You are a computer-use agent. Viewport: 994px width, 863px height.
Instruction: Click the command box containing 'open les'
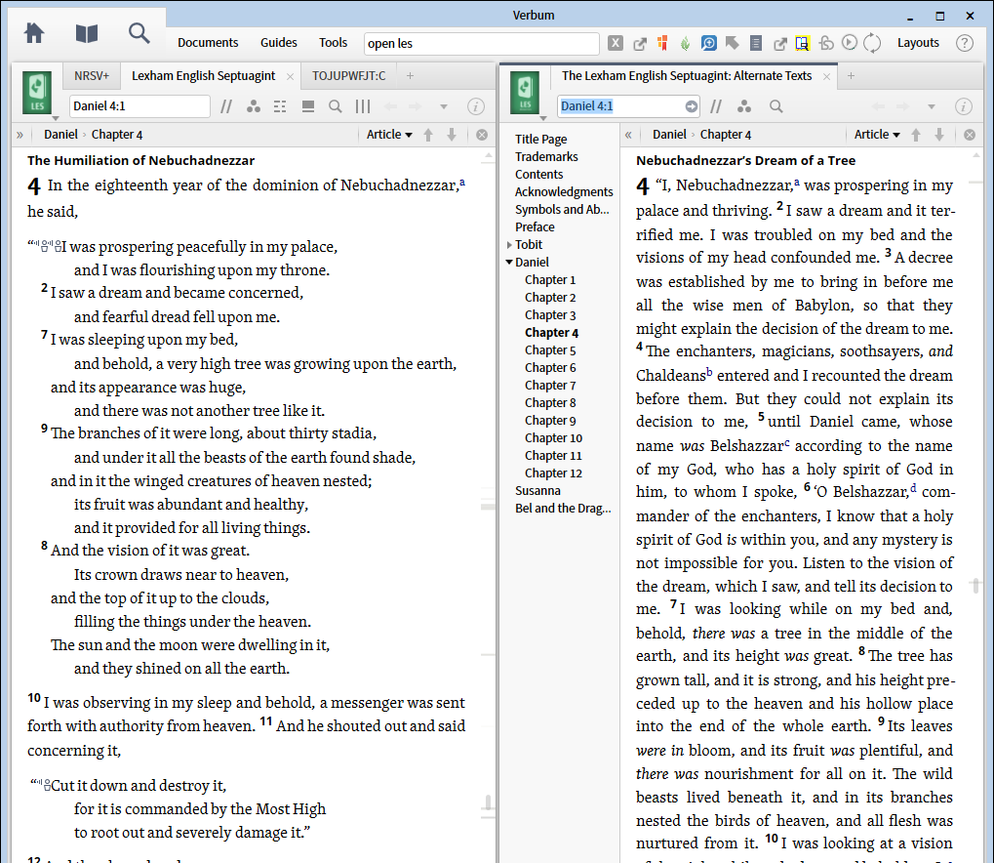[x=481, y=43]
